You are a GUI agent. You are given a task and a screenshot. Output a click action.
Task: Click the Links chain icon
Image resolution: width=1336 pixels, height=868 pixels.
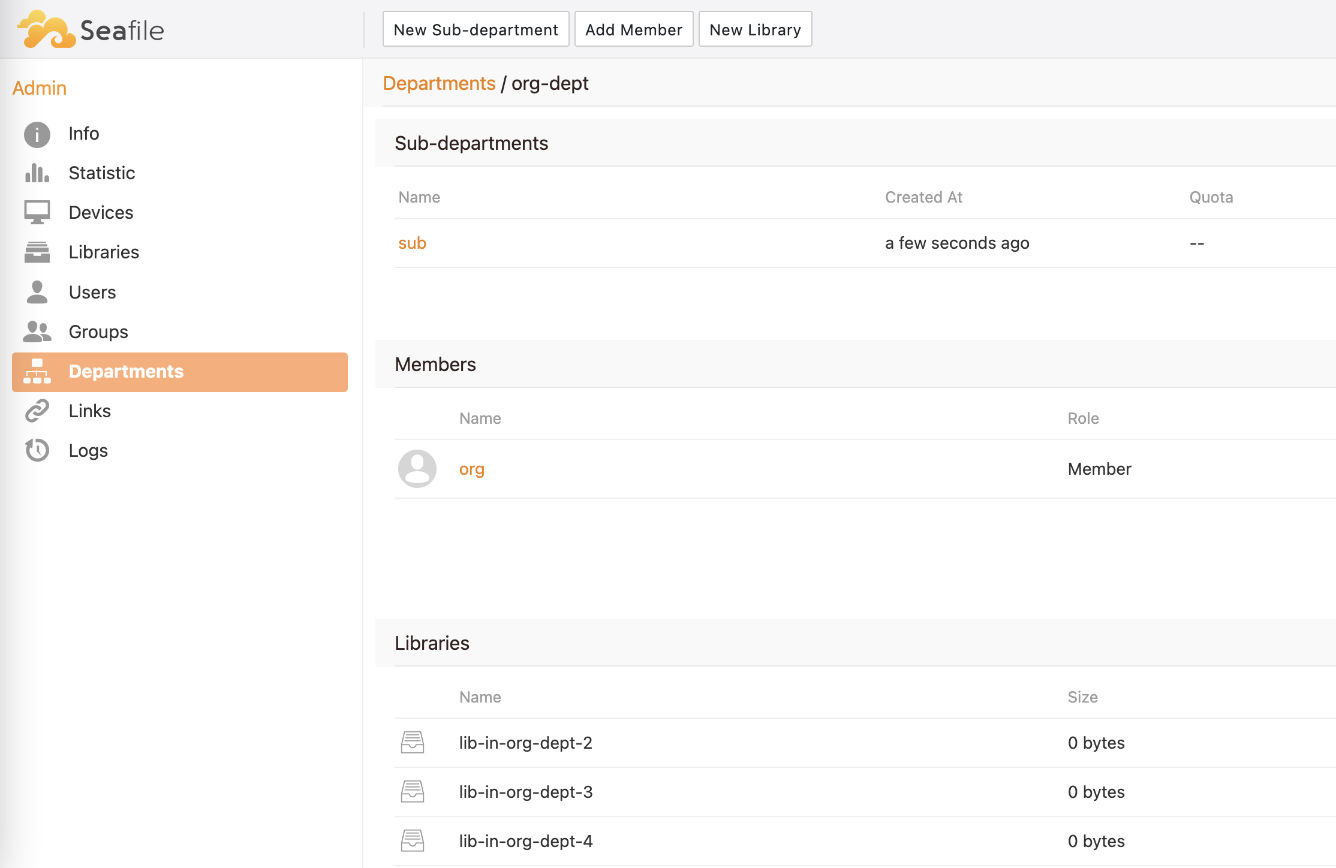coord(37,410)
